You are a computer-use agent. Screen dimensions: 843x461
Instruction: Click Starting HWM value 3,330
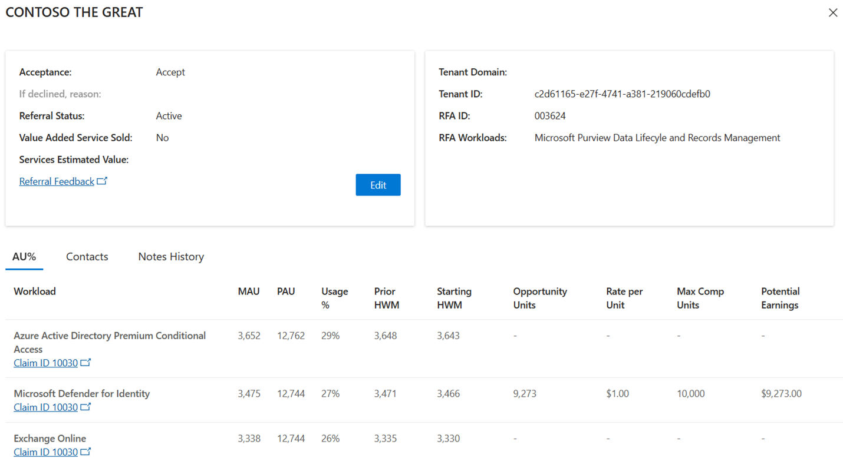pos(448,439)
